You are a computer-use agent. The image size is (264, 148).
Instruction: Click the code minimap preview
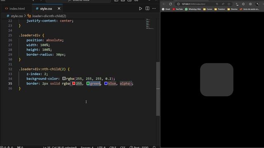(149, 24)
